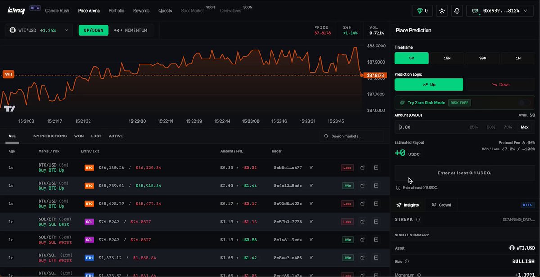
Task: Switch chart mode to UP/DOWN
Action: coord(94,30)
